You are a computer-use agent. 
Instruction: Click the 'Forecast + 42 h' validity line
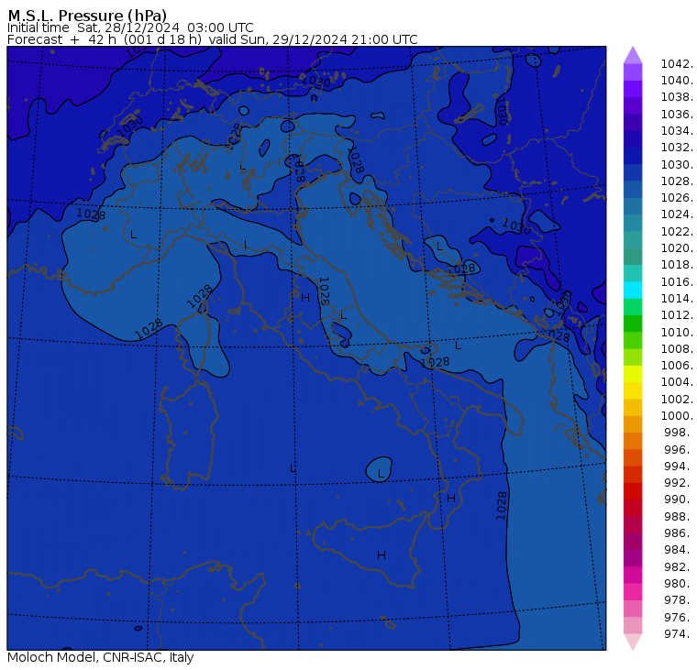point(213,39)
